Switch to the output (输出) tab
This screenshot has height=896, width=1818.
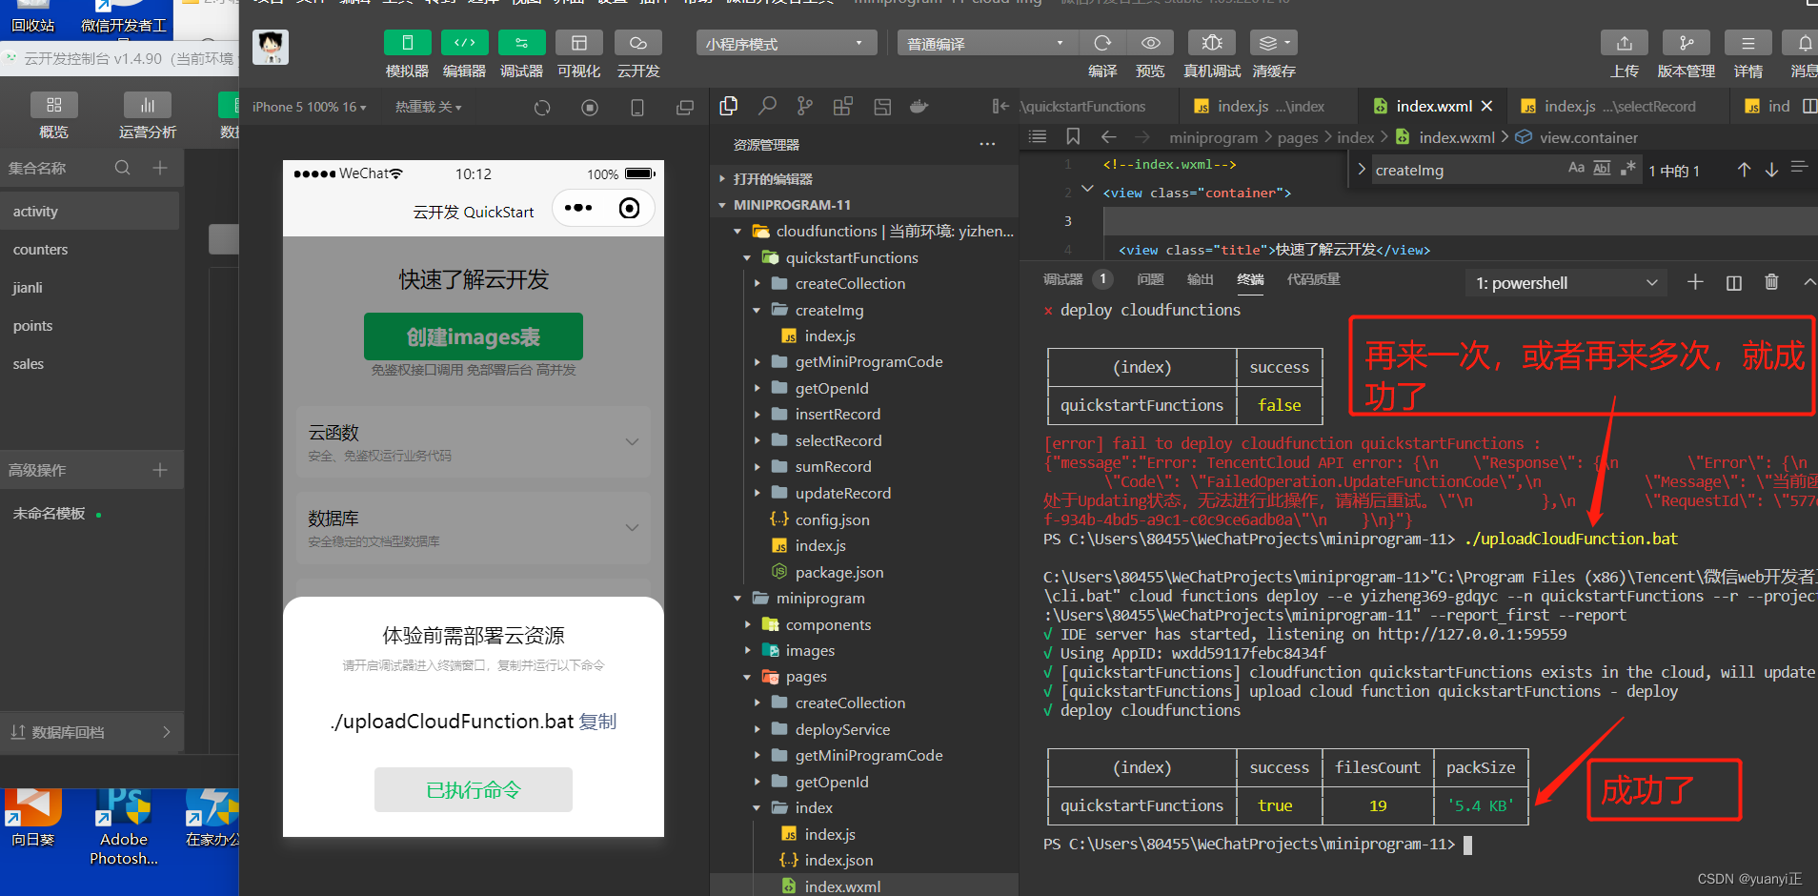click(1201, 279)
